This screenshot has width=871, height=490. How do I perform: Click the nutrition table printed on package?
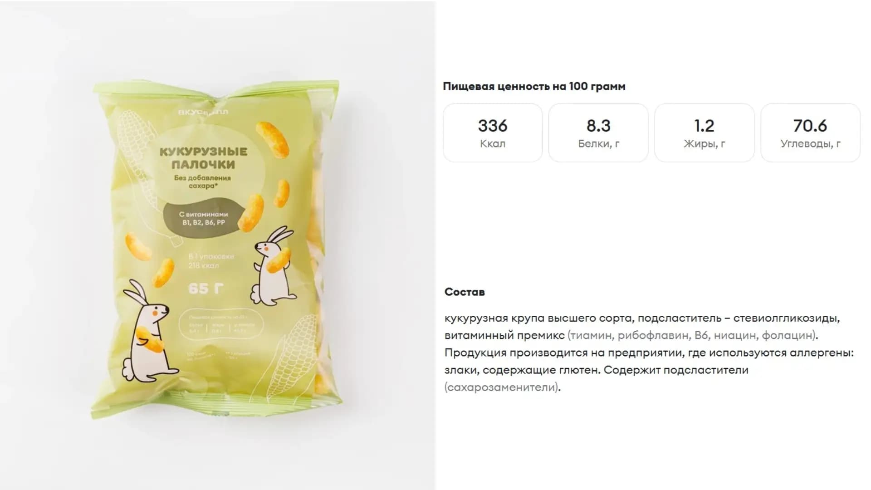click(222, 323)
